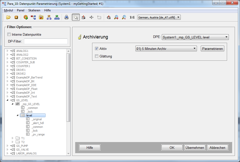Image resolution: width=240 pixels, height=162 pixels.
Task: Click the zoom in magnifier icon
Action: pos(116,17)
